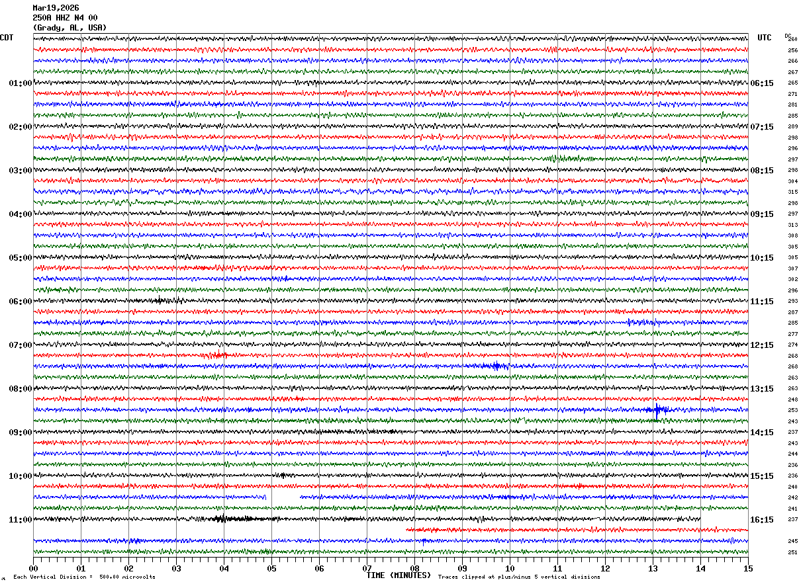
Task: Select the 03:00 CDT row label
Action: (x=21, y=171)
